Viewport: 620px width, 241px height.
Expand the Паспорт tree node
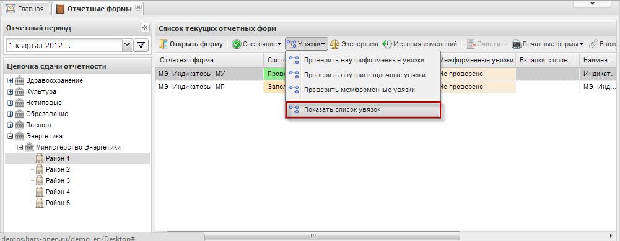point(11,125)
